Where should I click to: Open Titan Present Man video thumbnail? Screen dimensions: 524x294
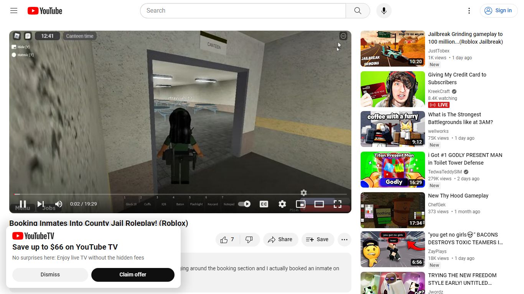pyautogui.click(x=393, y=170)
